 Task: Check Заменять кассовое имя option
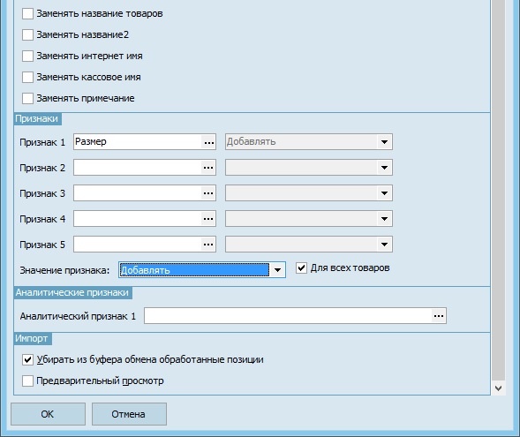tap(27, 78)
